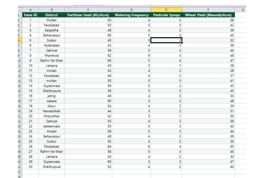Image resolution: width=264 pixels, height=178 pixels.
Task: Select fertilizer value 62 for Khanewal
Action: [88, 55]
